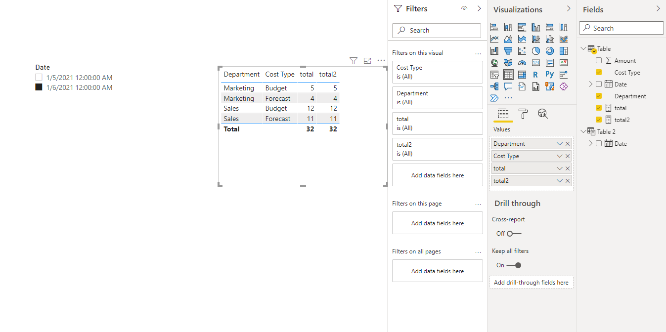Screen dimensions: 666x332
Task: Select the Funnel visualization
Action: 508,51
